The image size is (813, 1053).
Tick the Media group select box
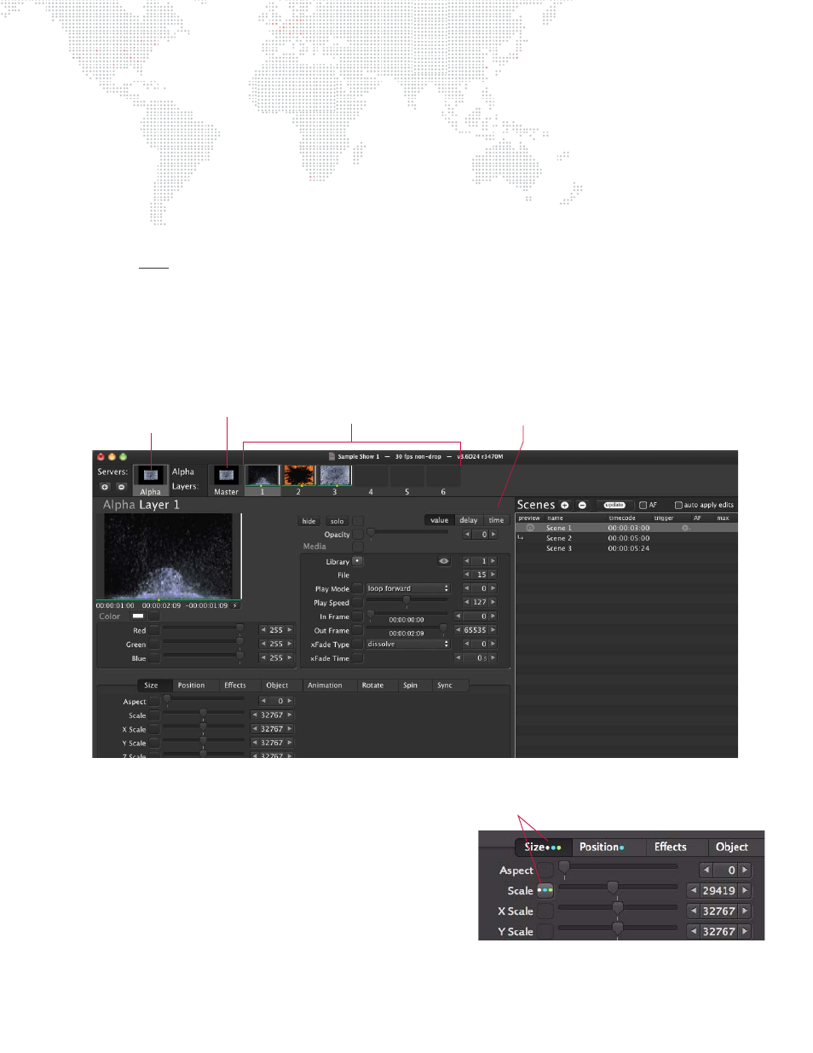tap(358, 547)
